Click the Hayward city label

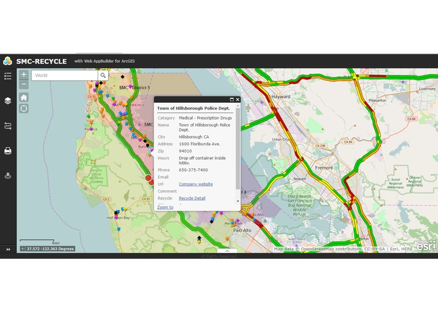pyautogui.click(x=280, y=96)
